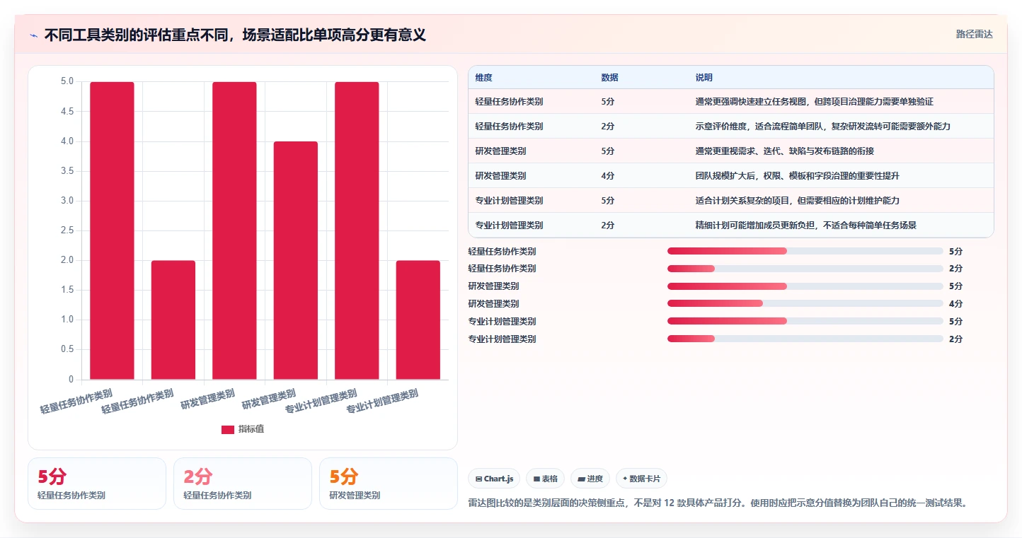Click the 研发管理类别 5分 progress bar
The image size is (1022, 538).
click(x=805, y=286)
